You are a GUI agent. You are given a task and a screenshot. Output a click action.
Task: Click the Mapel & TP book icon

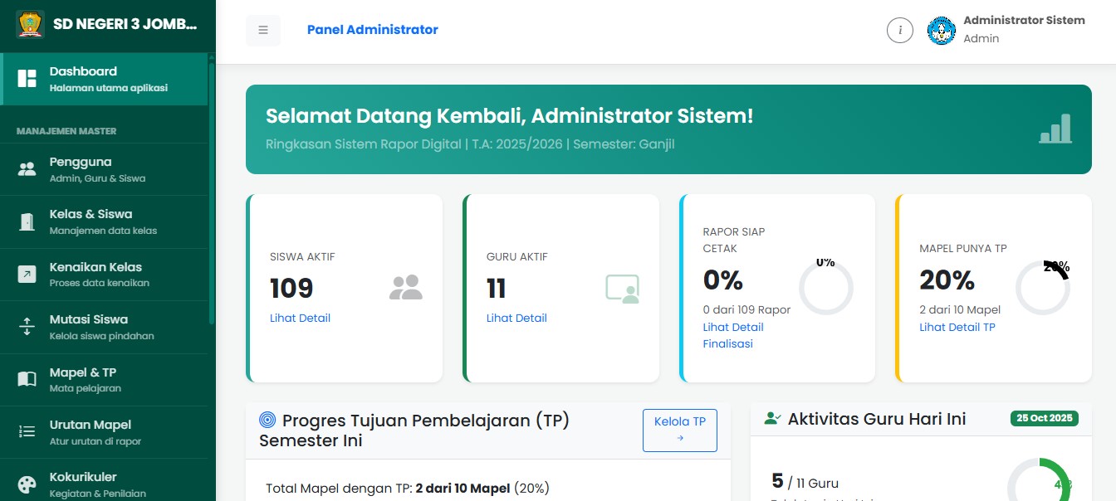(27, 378)
